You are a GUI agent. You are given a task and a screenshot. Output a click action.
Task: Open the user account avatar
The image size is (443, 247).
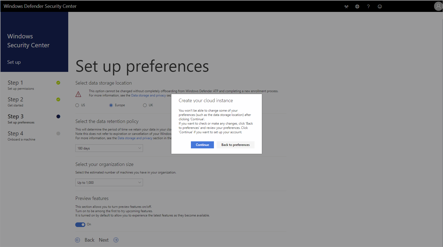pyautogui.click(x=438, y=6)
